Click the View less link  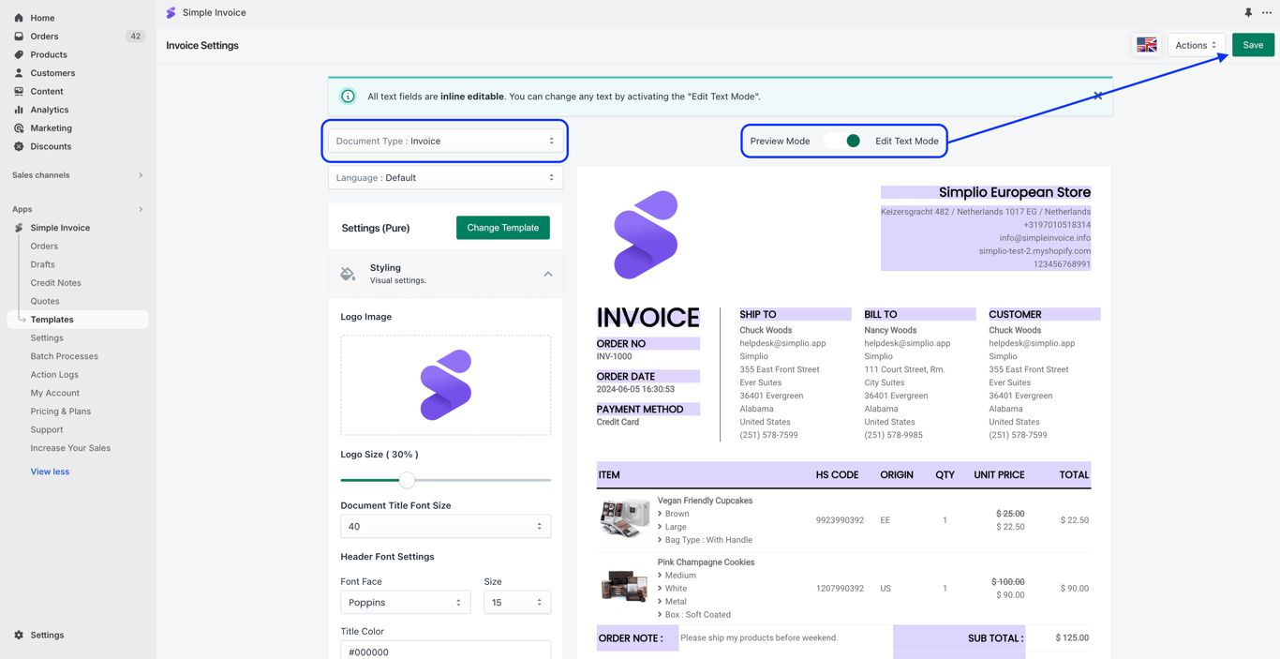50,472
